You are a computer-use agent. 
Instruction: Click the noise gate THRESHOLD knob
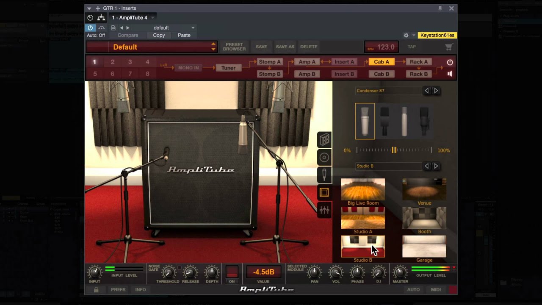coord(168,272)
